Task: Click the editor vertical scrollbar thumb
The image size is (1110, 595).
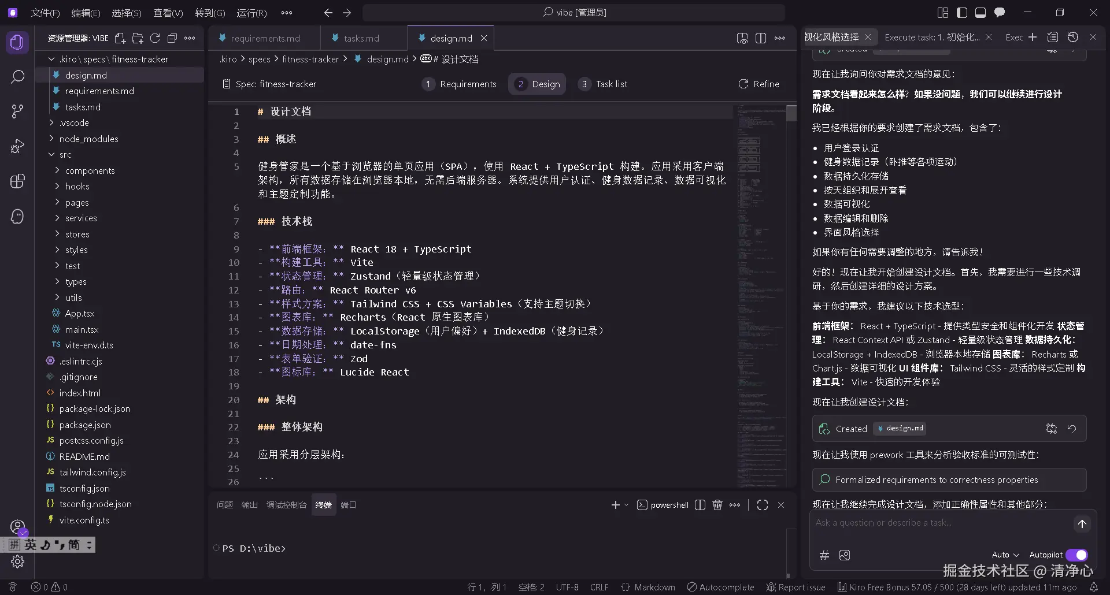Action: [791, 113]
